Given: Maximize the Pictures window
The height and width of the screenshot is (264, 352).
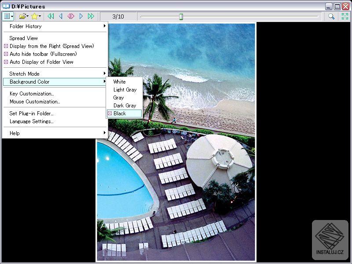Looking at the screenshot, I should click(337, 6).
